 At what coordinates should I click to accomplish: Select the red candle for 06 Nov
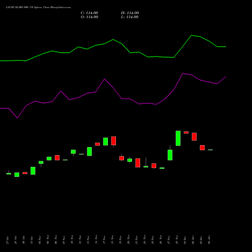[57, 158]
